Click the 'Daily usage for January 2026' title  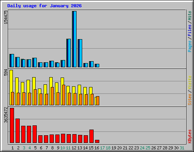[x=44, y=6]
